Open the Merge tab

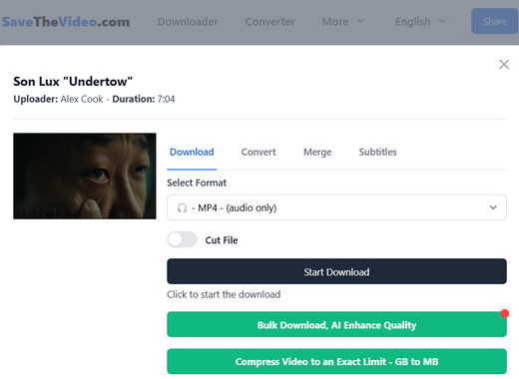pyautogui.click(x=317, y=153)
